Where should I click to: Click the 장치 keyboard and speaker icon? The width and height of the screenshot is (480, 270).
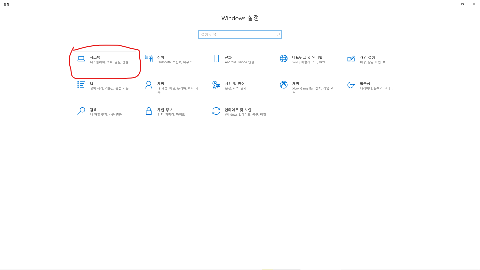click(149, 58)
